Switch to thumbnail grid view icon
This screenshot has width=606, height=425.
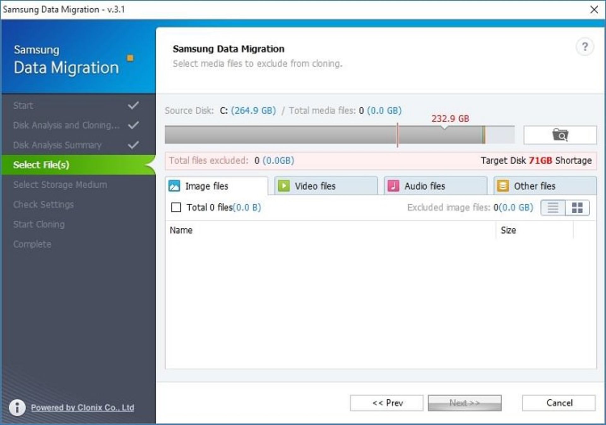577,208
